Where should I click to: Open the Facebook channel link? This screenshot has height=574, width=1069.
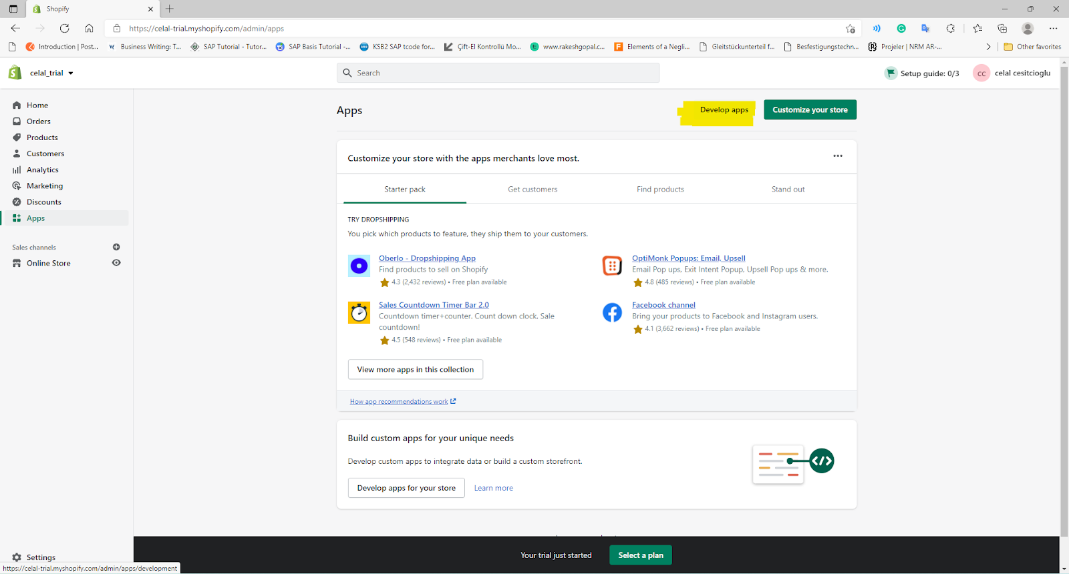(x=663, y=305)
